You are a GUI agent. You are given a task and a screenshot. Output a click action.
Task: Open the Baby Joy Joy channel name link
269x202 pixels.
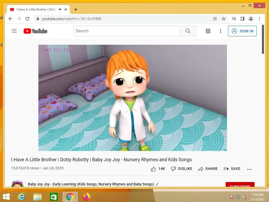(x=91, y=184)
